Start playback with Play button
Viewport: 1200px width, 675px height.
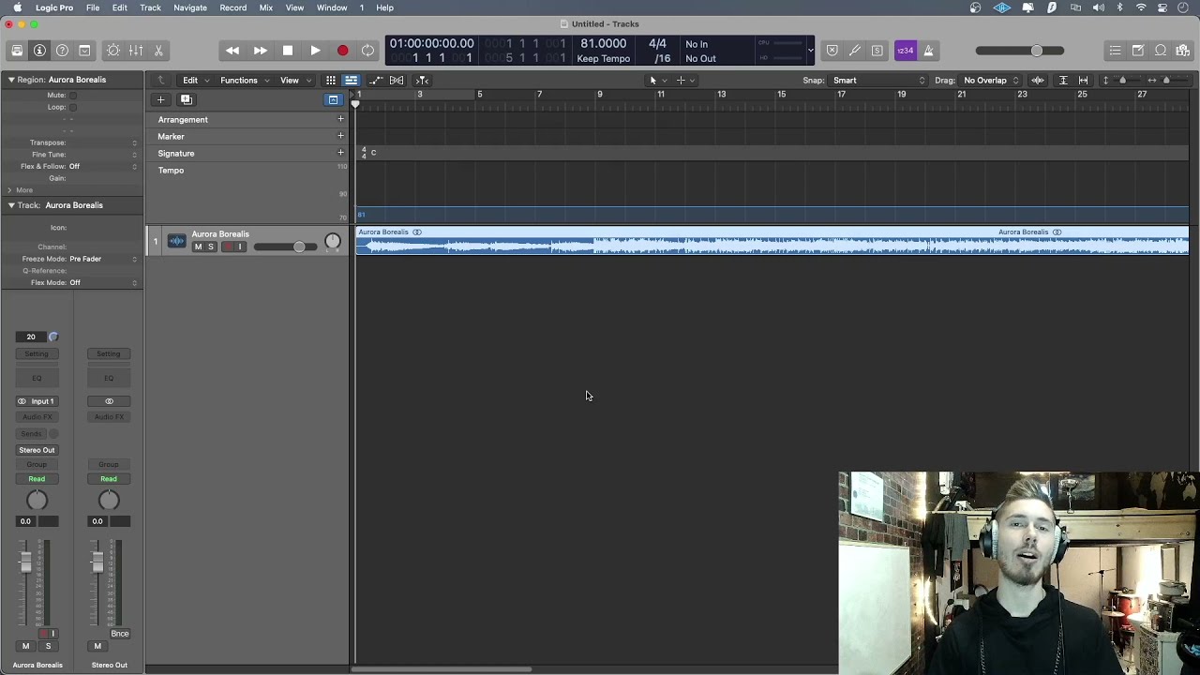tap(315, 51)
